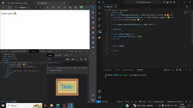The image size is (193, 108).
Task: Open the remote window indicator in the status bar
Action: [99, 102]
